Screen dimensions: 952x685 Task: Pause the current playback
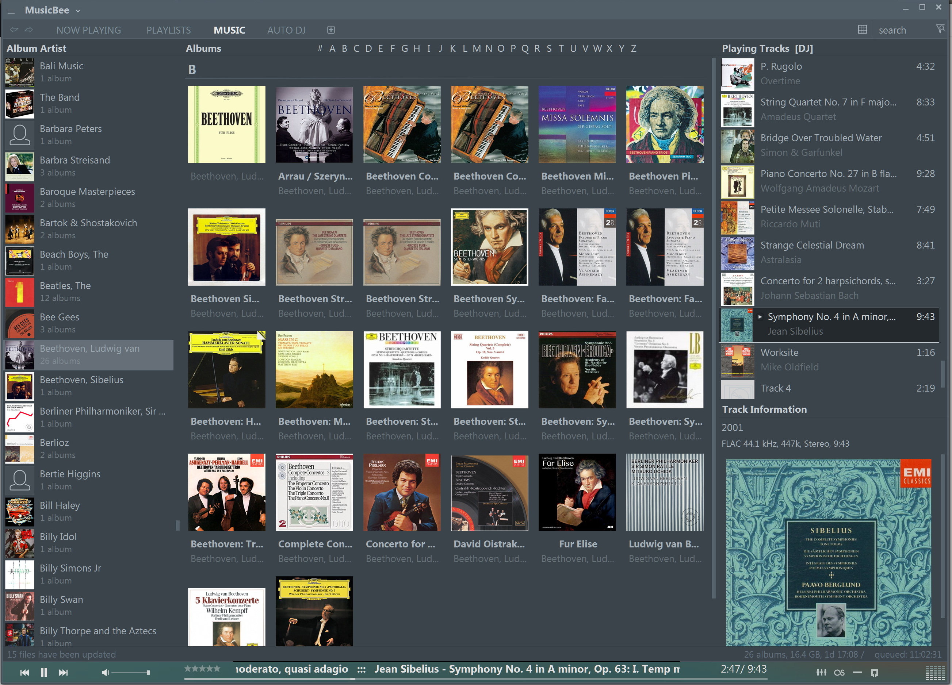44,673
